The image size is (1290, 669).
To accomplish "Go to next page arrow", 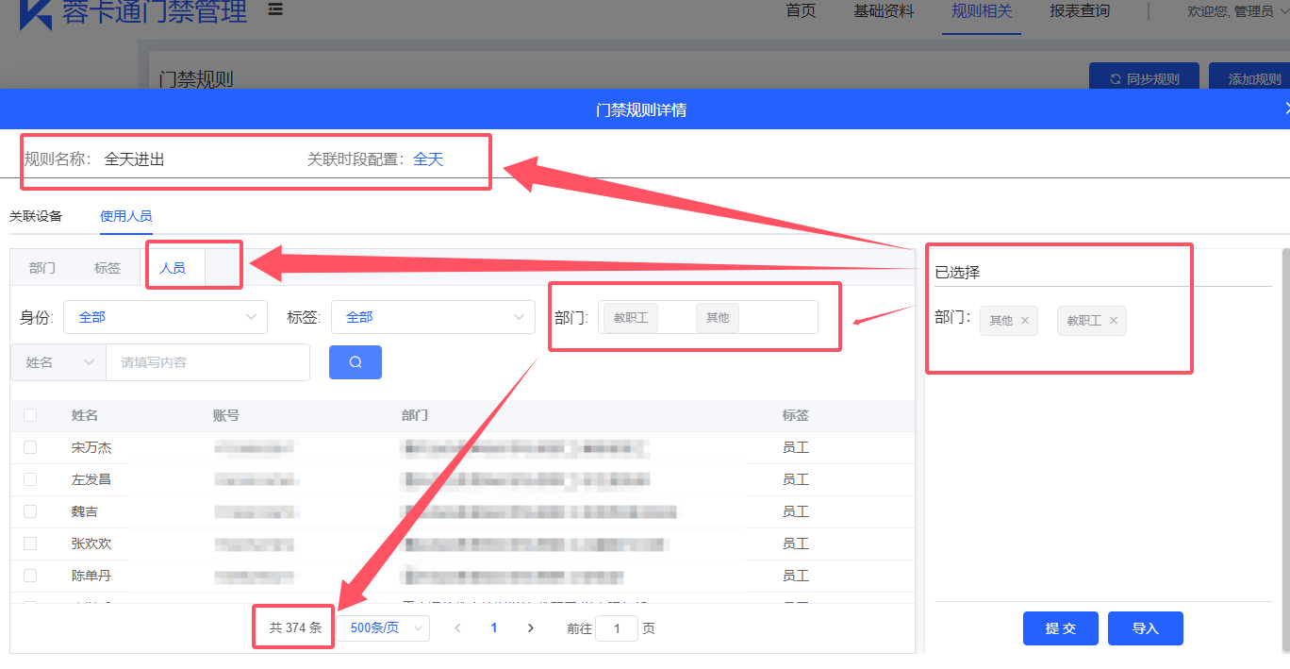I will point(530,628).
